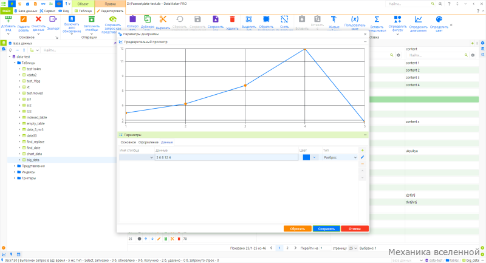Screen dimensions: 486x263
Task: Select the indexed_table item in tree
Action: [x=36, y=117]
